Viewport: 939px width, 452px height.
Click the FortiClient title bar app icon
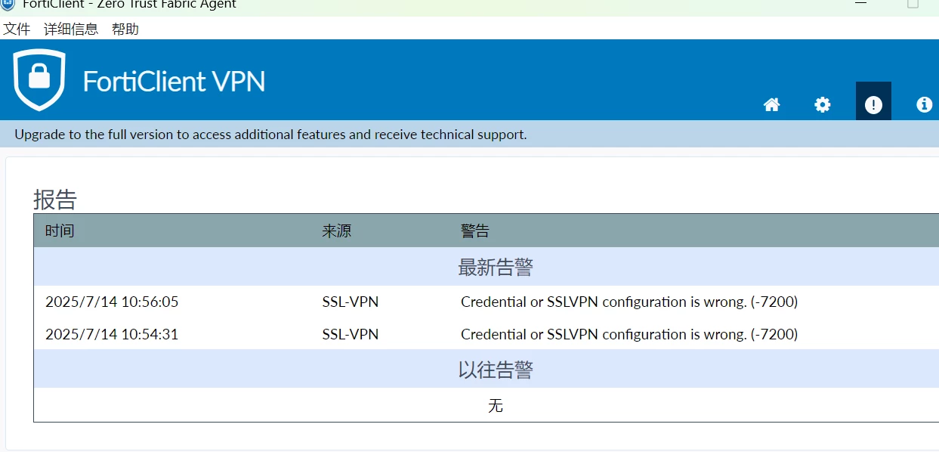tap(8, 4)
